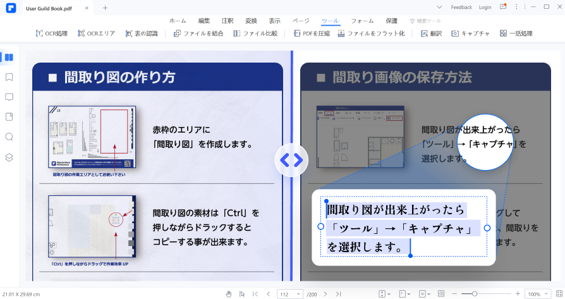Open the title bar chevron dropdown
The width and height of the screenshot is (565, 299).
pos(439,7)
